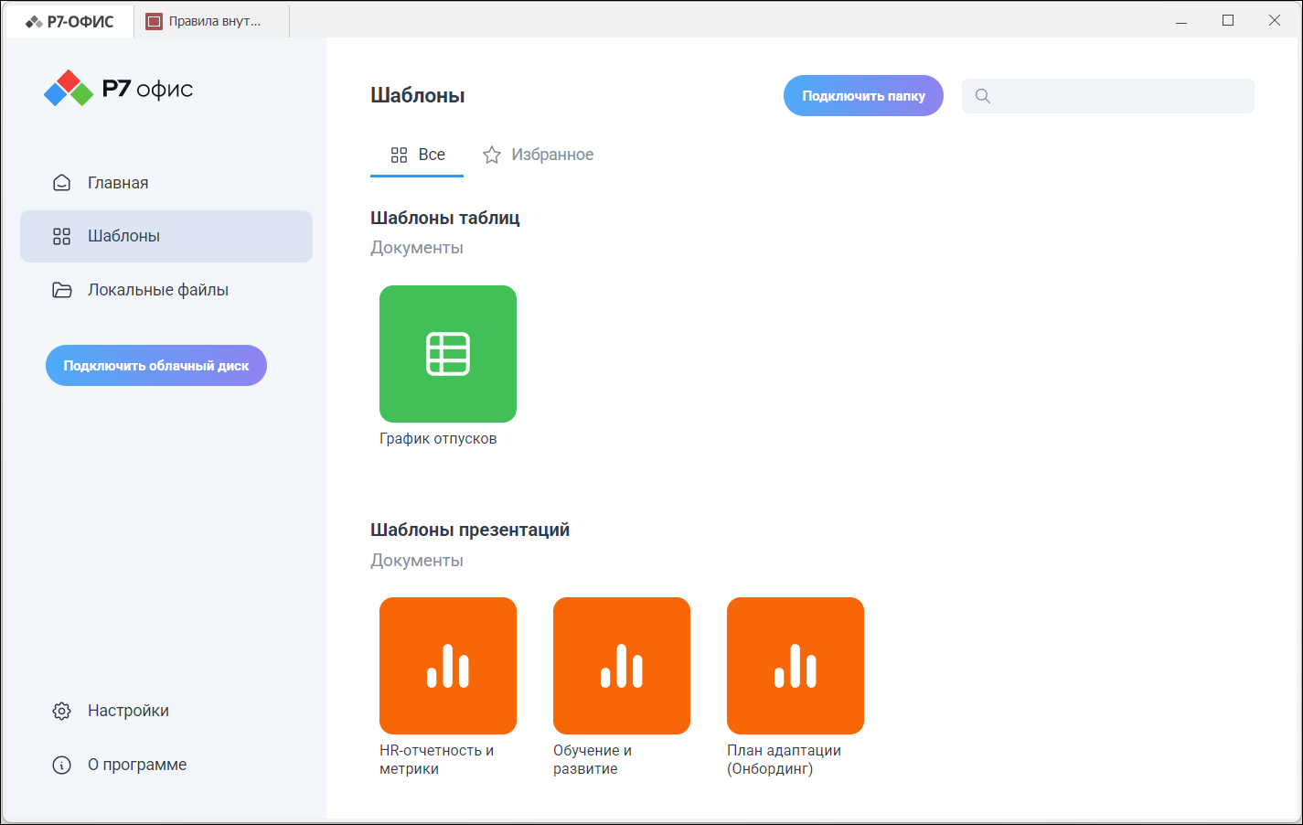Click the Шаблоны презентаций heading
Screen dimensions: 1303x825
pyautogui.click(x=470, y=530)
